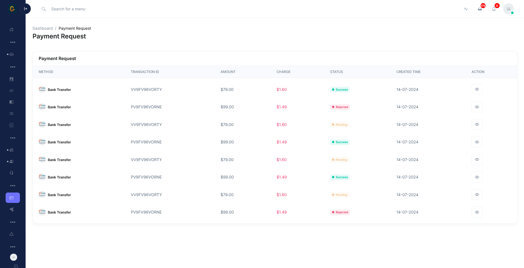Open the book sidebar icon
The height and width of the screenshot is (268, 524).
point(11,102)
